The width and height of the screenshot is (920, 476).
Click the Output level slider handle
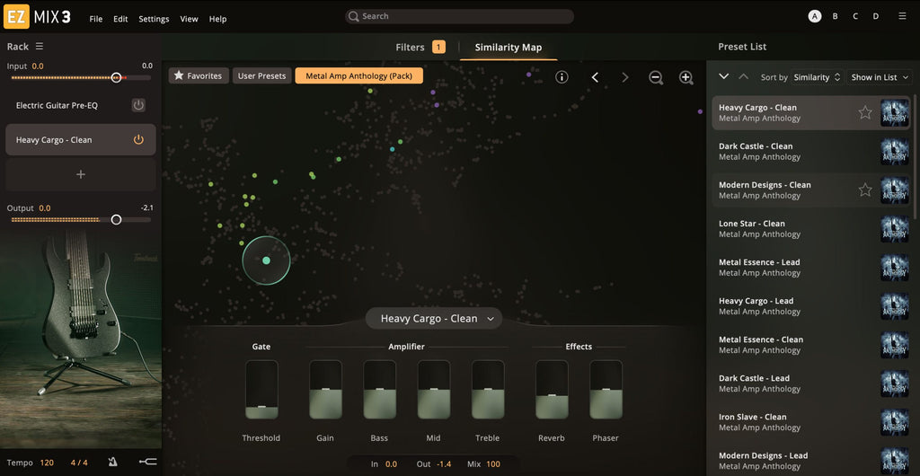click(116, 219)
